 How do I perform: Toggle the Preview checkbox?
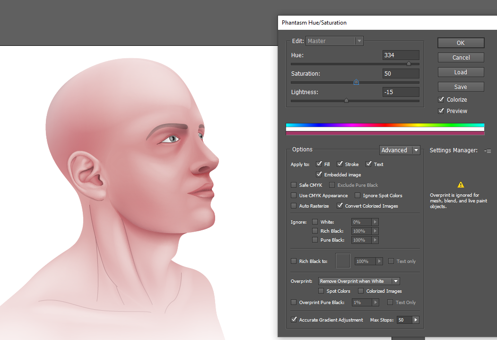coord(441,111)
